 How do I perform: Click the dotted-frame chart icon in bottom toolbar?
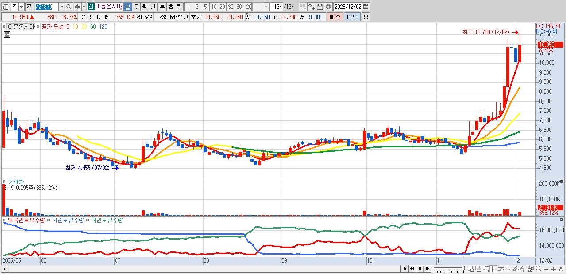pyautogui.click(x=486, y=269)
